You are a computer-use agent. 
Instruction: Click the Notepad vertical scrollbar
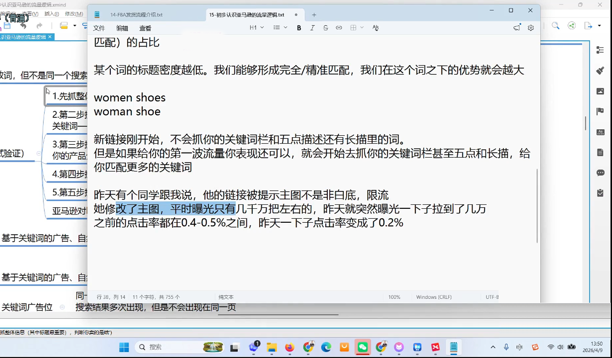(x=537, y=205)
